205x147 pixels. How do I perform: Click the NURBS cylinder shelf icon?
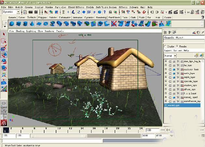click(25, 24)
